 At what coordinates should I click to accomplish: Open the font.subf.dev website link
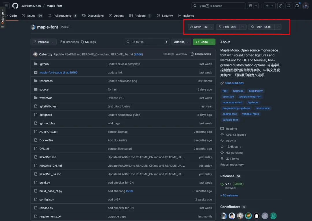[x=234, y=83]
